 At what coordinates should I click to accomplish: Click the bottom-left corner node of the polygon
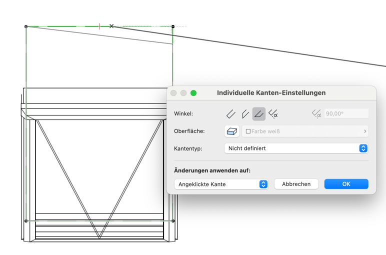(26, 221)
